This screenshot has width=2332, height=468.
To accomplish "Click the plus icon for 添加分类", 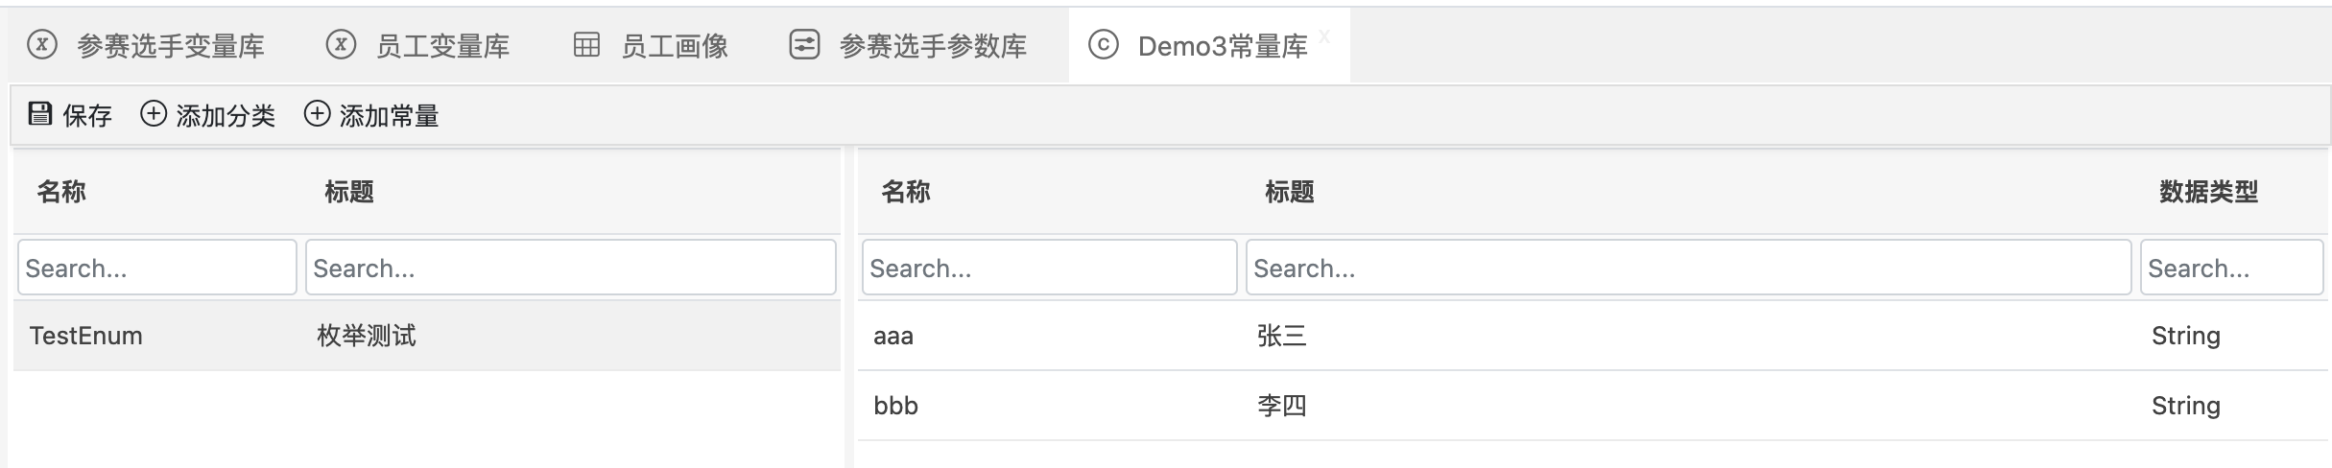I will click(154, 114).
